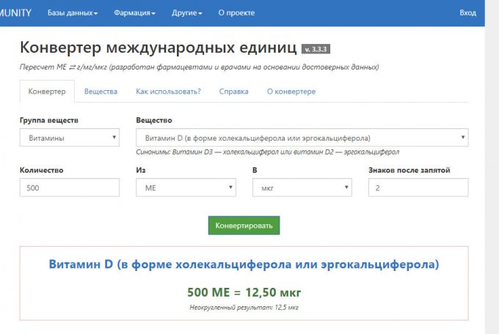Click the Вход login link
Screen dimensions: 499x334
(x=468, y=13)
